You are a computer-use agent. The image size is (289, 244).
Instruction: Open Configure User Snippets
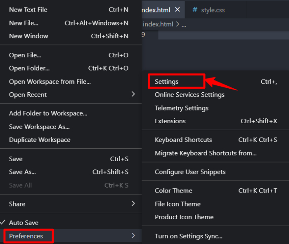190,172
